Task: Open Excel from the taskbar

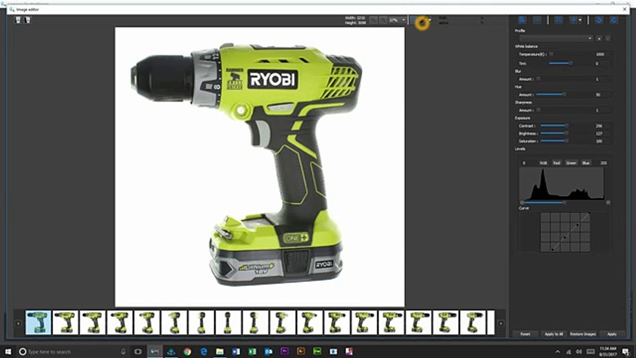Action: coord(252,352)
